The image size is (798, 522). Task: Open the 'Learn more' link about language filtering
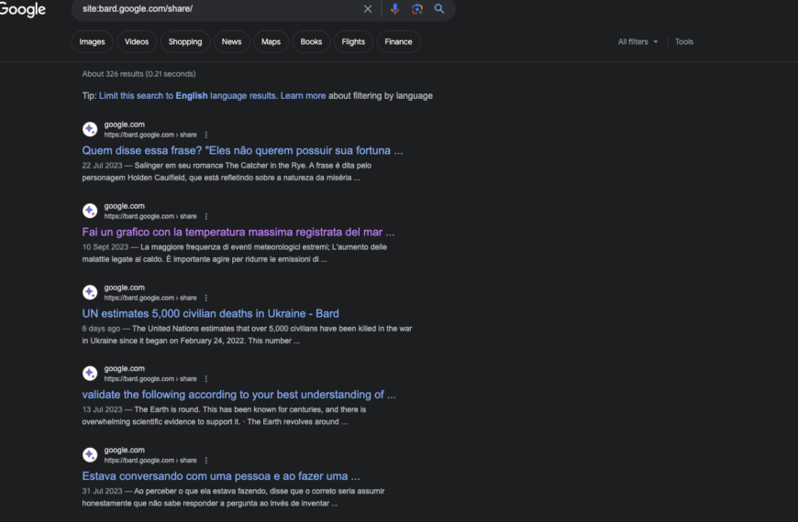tap(303, 95)
